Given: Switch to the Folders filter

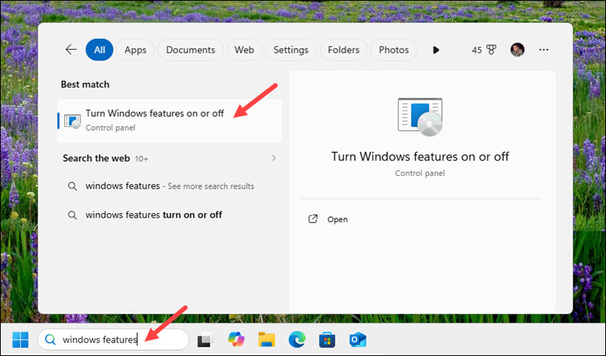Looking at the screenshot, I should [x=343, y=50].
